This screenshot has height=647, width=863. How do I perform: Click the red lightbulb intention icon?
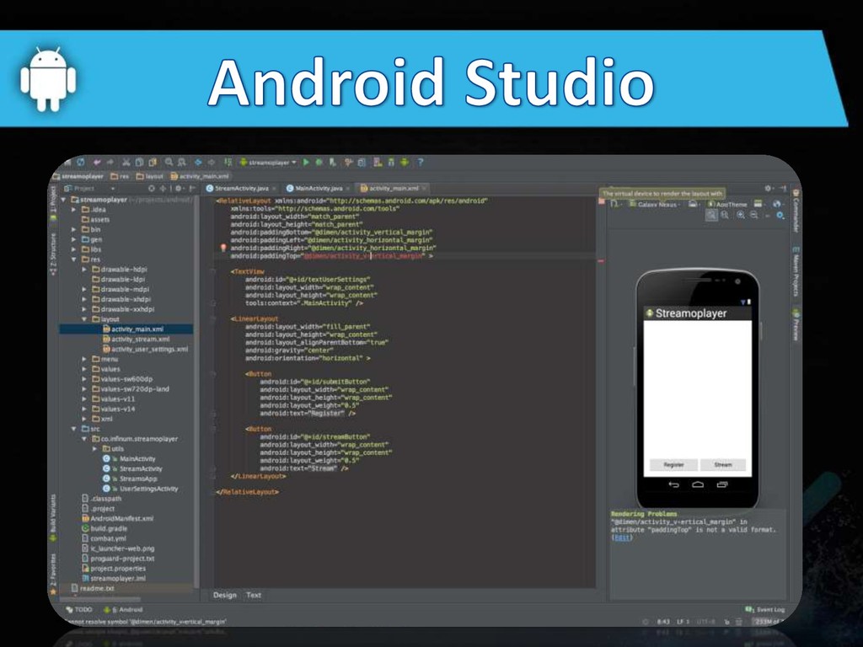tap(223, 249)
